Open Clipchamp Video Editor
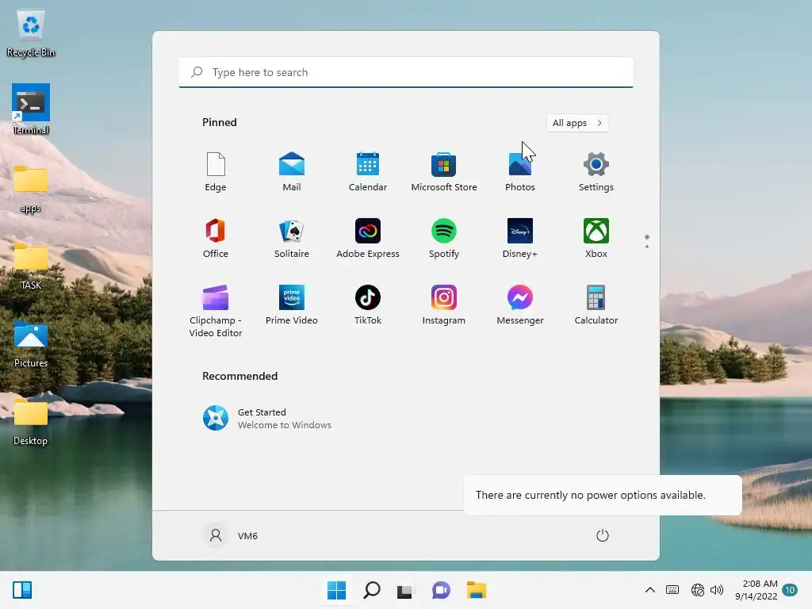The height and width of the screenshot is (609, 812). pos(216,311)
